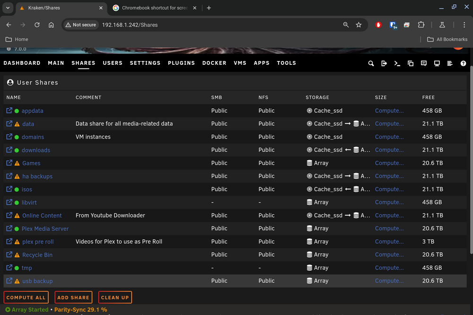Open the APPS page

(262, 63)
